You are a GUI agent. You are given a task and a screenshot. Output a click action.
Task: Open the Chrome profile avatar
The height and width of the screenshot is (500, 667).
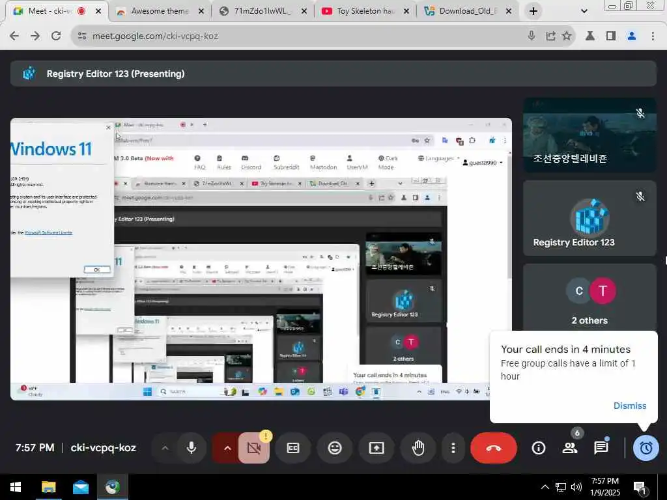click(x=632, y=36)
